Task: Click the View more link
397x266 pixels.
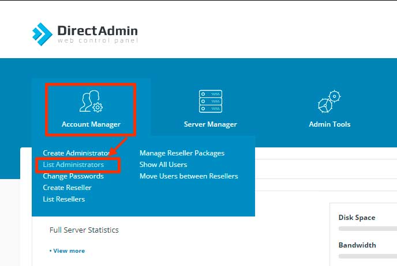Action: point(68,251)
